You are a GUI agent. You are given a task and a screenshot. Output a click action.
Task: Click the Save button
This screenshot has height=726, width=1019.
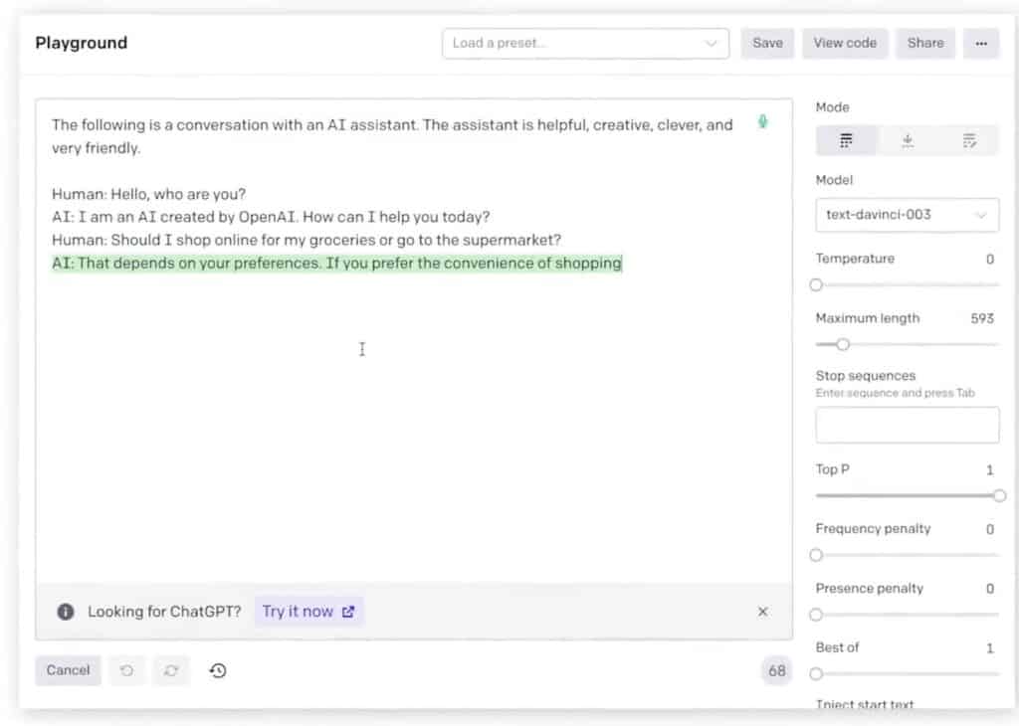[767, 43]
